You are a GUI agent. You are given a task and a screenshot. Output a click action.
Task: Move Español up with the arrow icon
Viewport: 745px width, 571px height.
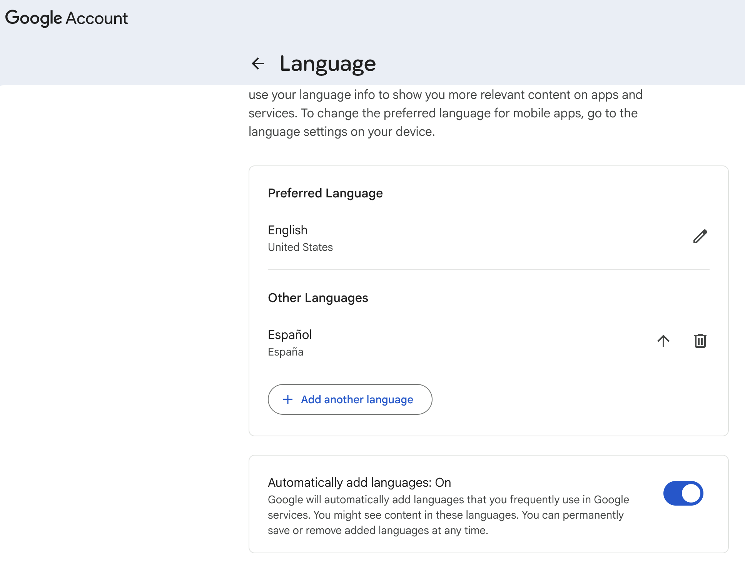[x=663, y=341]
